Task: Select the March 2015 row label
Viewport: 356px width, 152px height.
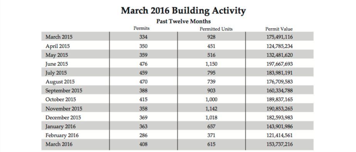Action: [x=59, y=37]
